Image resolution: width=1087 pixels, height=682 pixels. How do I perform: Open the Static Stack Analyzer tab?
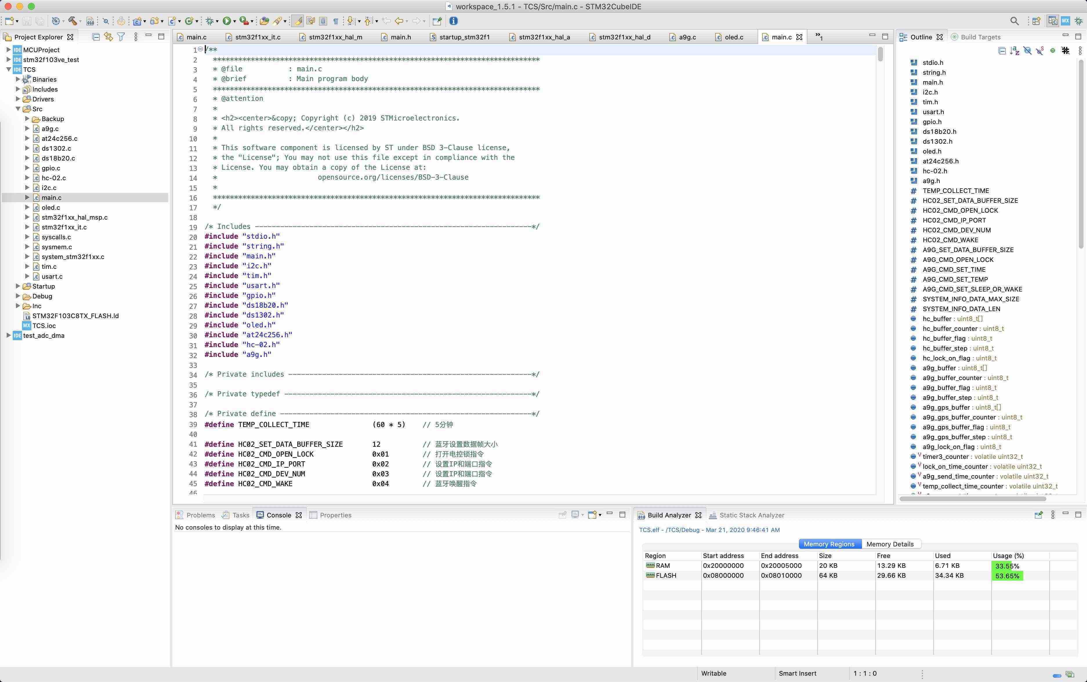747,515
